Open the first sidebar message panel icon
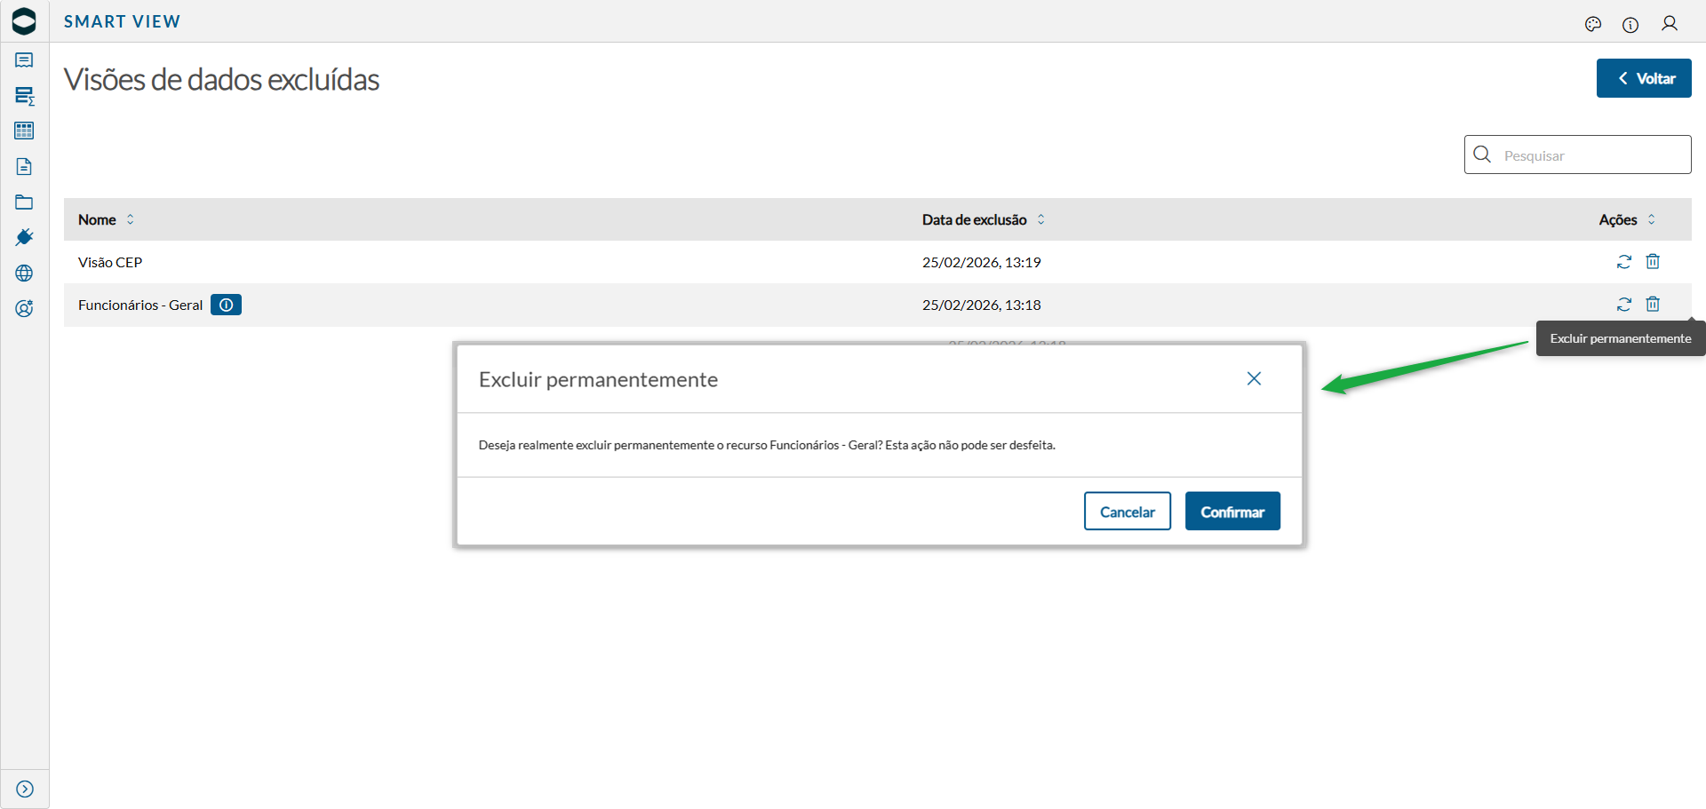The image size is (1706, 809). point(24,60)
